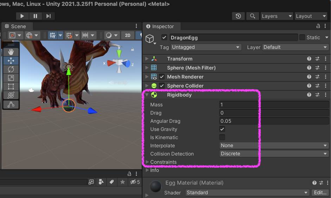Enable the Is Kinematic checkbox
Viewport: 331px width, 198px height.
pyautogui.click(x=222, y=137)
